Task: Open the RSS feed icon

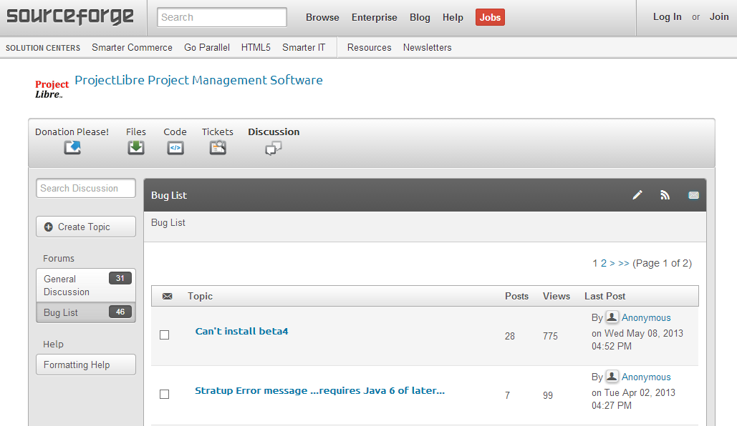Action: [x=665, y=195]
